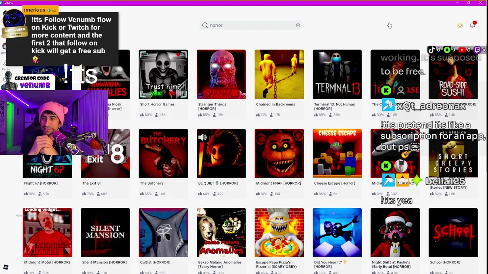The width and height of the screenshot is (488, 274).
Task: Open BE QUIET [HORROR] thumbnail
Action: [221, 153]
